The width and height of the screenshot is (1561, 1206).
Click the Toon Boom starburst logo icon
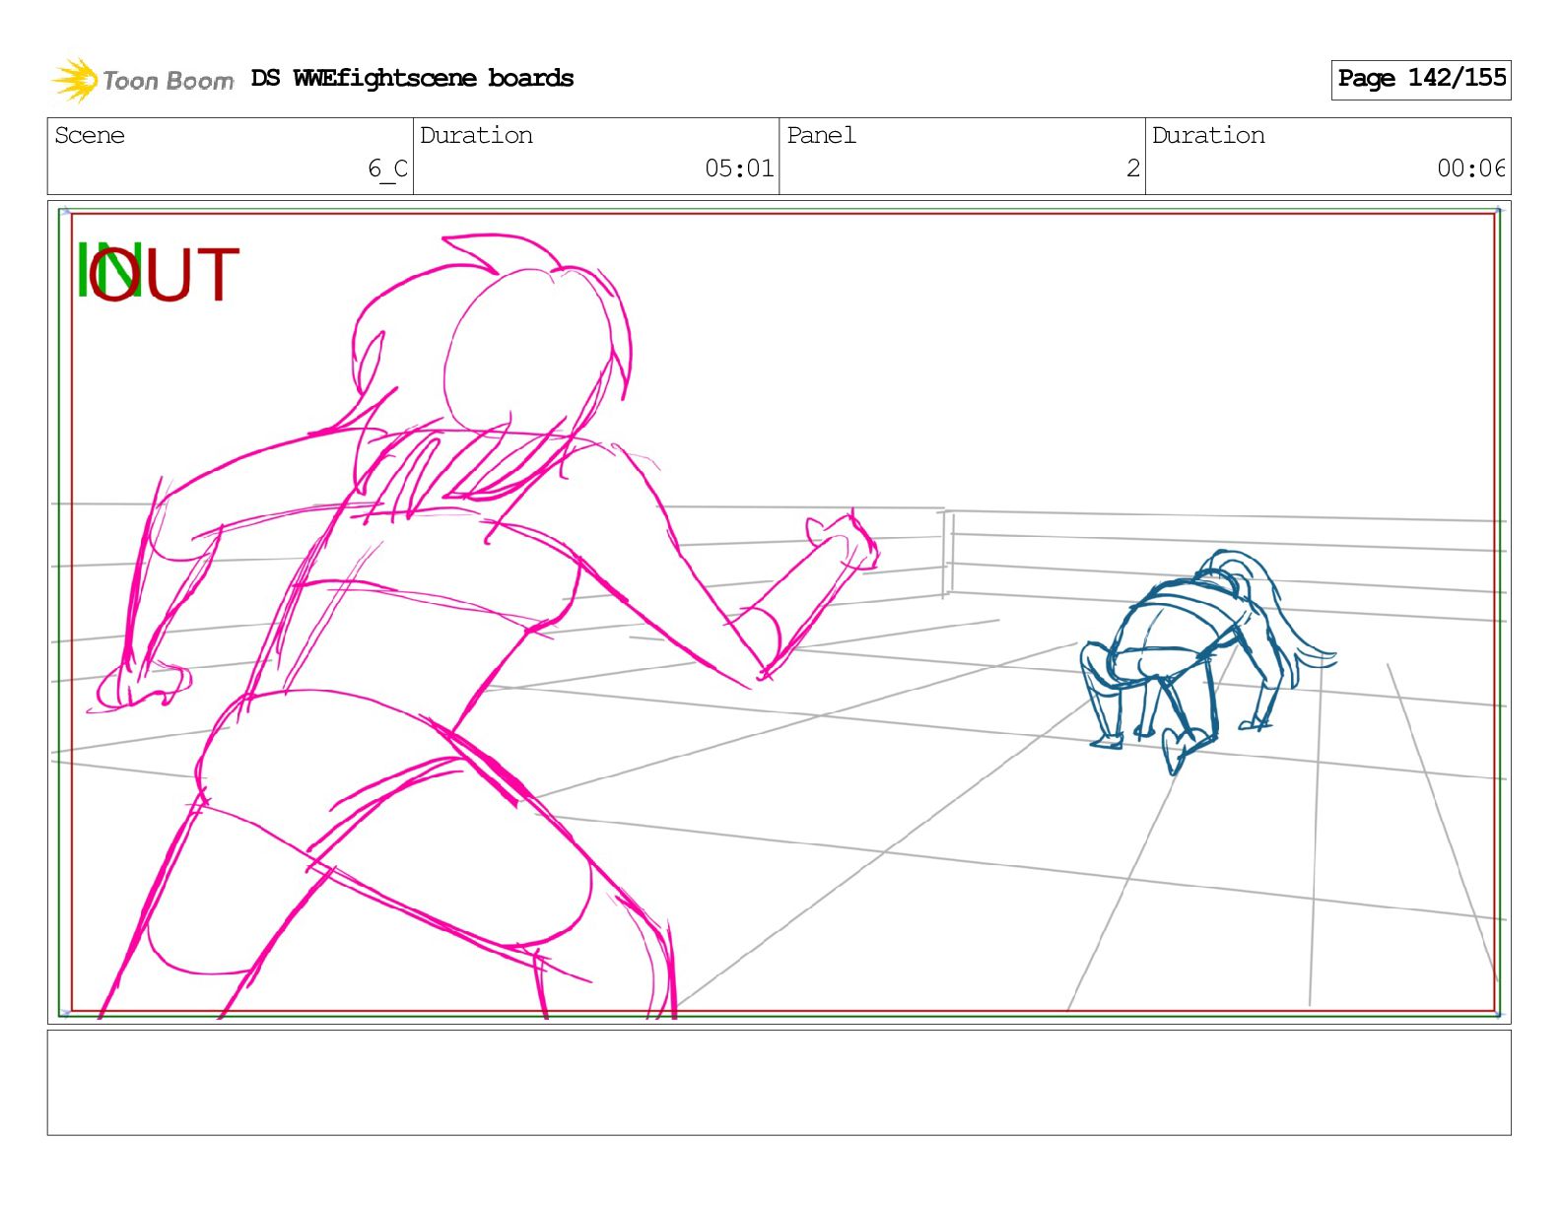point(74,80)
